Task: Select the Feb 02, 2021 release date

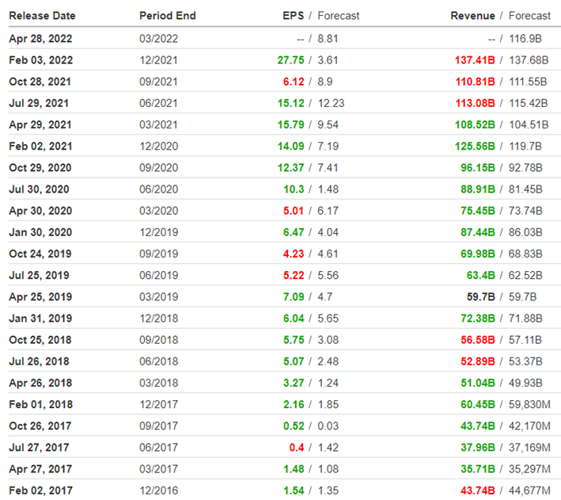Action: click(41, 147)
